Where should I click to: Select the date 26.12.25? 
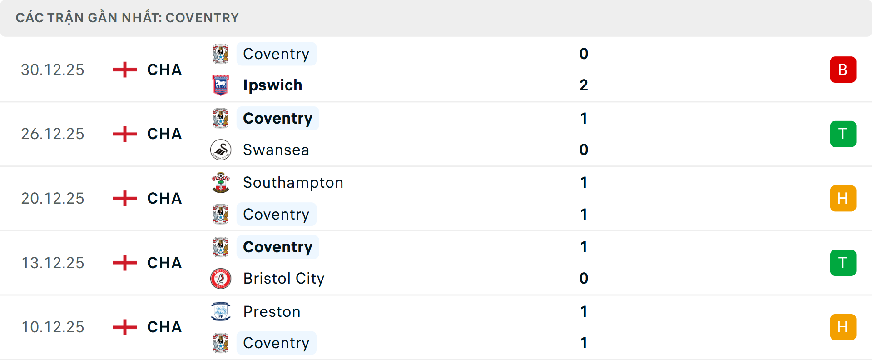[53, 134]
